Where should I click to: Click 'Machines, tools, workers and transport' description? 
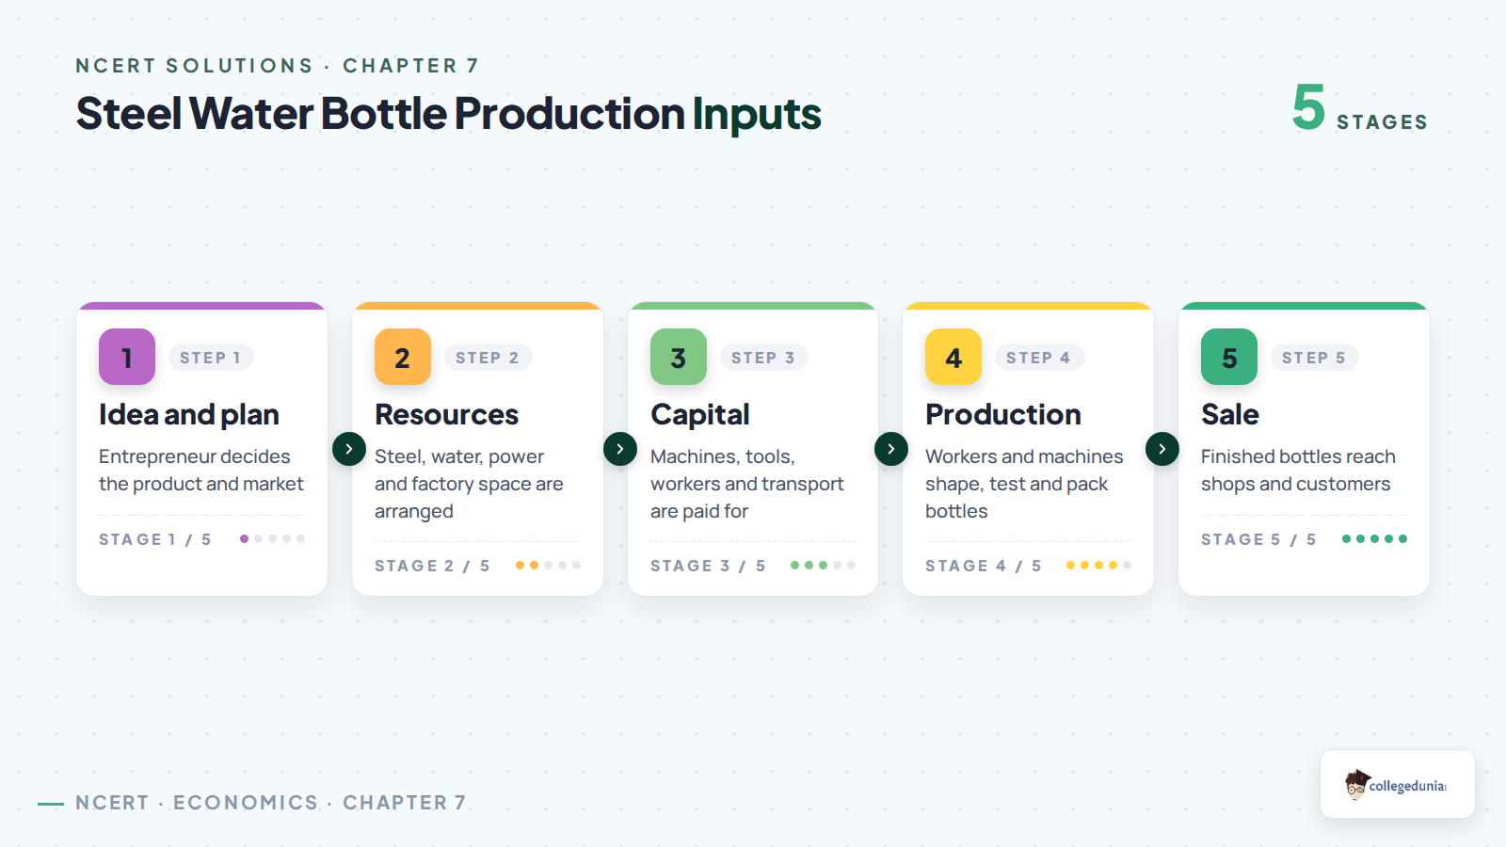tap(747, 484)
